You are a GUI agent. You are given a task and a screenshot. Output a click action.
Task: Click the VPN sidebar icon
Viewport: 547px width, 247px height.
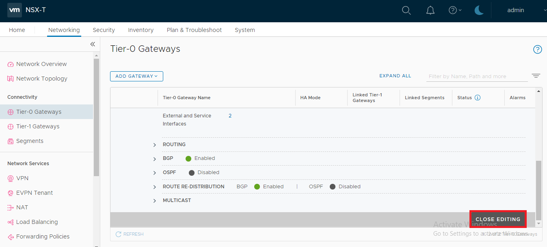coord(11,178)
